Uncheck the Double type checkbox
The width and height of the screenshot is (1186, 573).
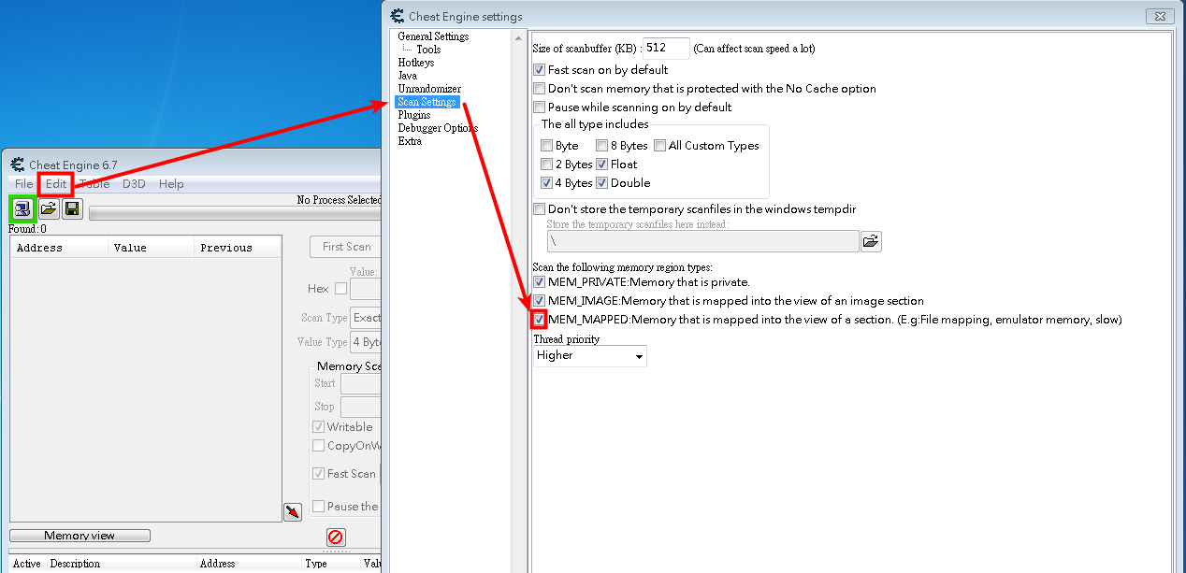(601, 183)
